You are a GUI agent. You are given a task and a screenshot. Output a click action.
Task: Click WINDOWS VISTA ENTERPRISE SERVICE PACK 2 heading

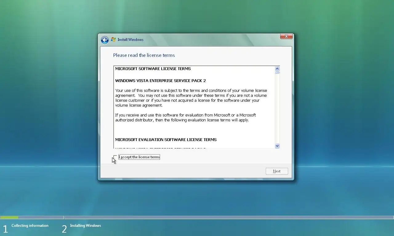click(x=160, y=81)
